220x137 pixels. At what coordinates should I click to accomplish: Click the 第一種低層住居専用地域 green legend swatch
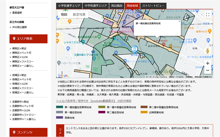tap(60, 107)
